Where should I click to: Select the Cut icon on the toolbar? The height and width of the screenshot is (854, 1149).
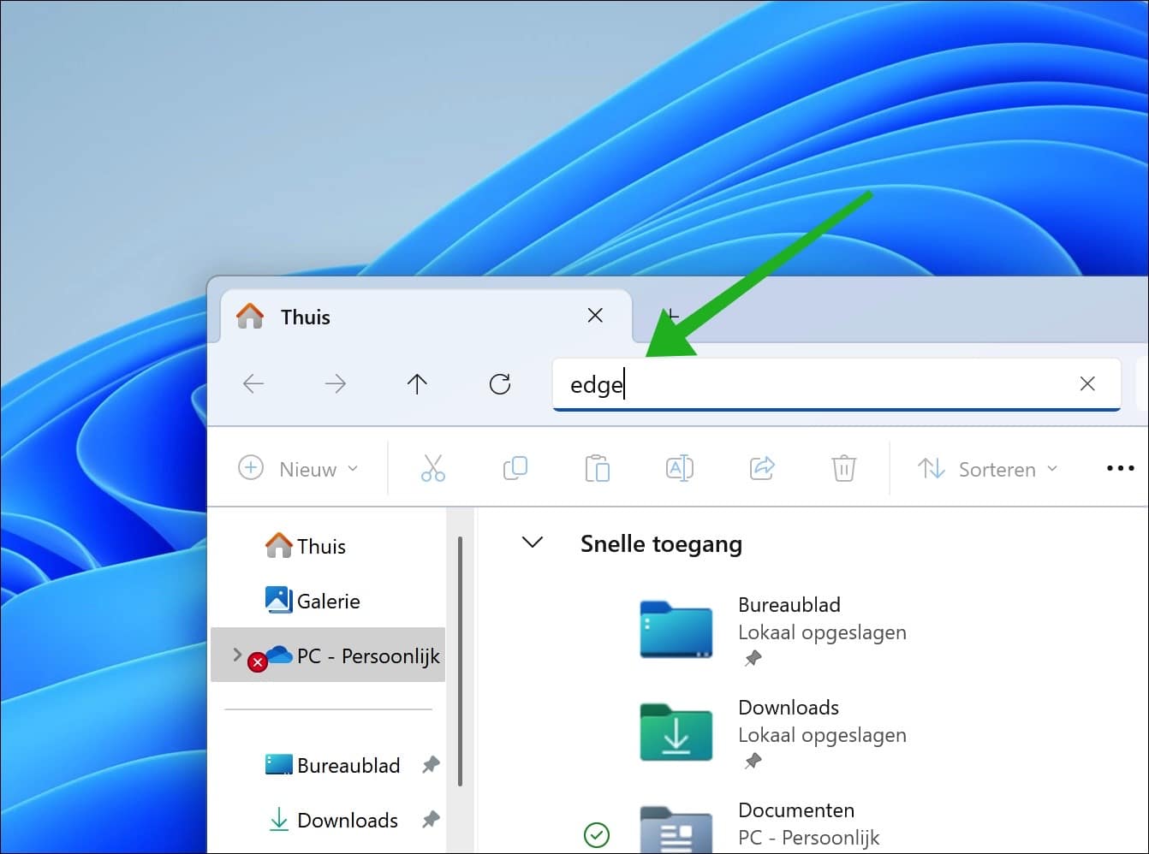point(432,468)
